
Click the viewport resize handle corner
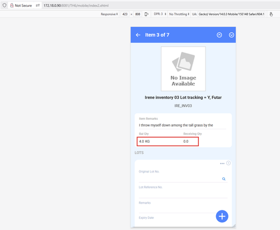234,226
